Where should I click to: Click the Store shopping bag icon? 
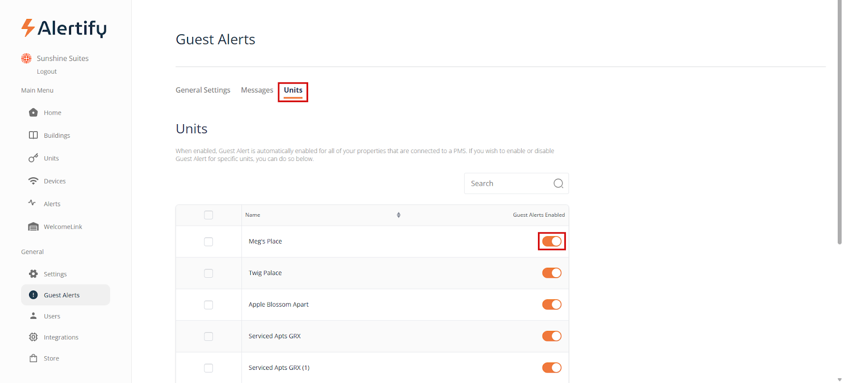point(33,358)
